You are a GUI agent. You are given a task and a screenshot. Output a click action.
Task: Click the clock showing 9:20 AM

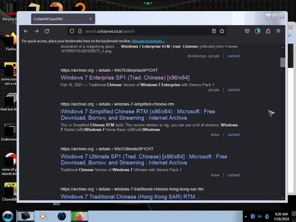click(x=281, y=217)
